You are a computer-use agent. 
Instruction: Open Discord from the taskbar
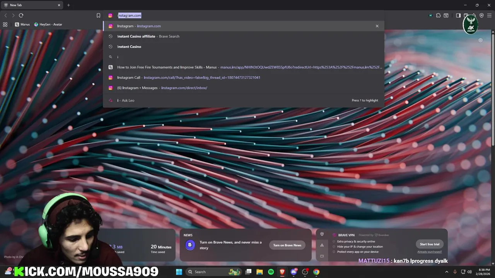(294, 272)
